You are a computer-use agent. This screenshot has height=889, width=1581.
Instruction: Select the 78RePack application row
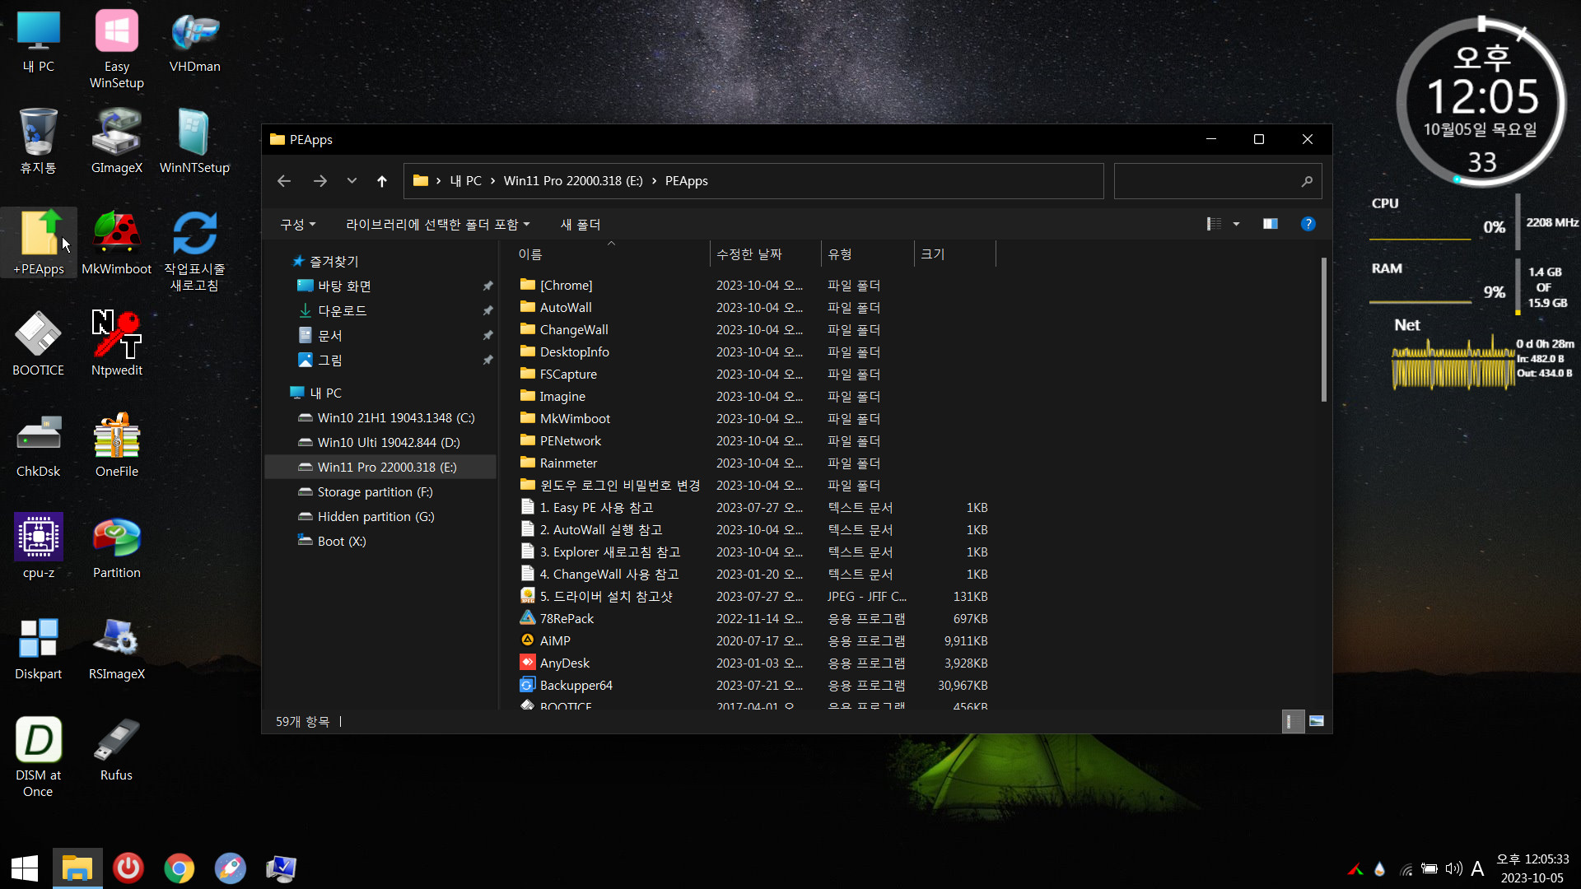click(753, 619)
